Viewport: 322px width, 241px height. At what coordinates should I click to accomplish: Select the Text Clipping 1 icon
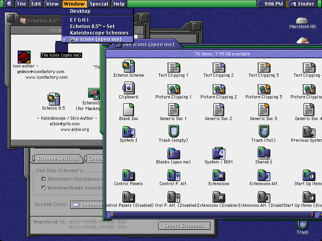[x=173, y=67]
